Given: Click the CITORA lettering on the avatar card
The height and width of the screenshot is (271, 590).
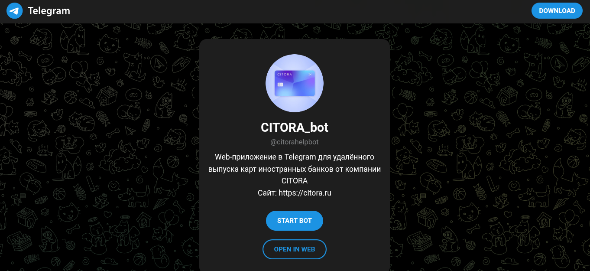Looking at the screenshot, I should [285, 75].
